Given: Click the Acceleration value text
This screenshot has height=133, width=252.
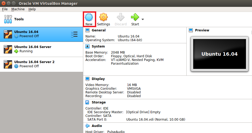Looking at the screenshot, I should click(137, 61).
